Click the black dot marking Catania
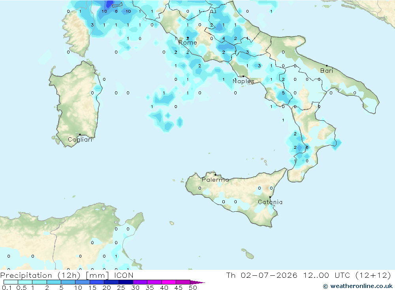395x290 pixels. pyautogui.click(x=270, y=197)
